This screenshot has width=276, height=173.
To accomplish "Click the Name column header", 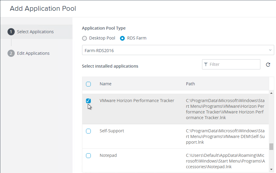I will [106, 84].
